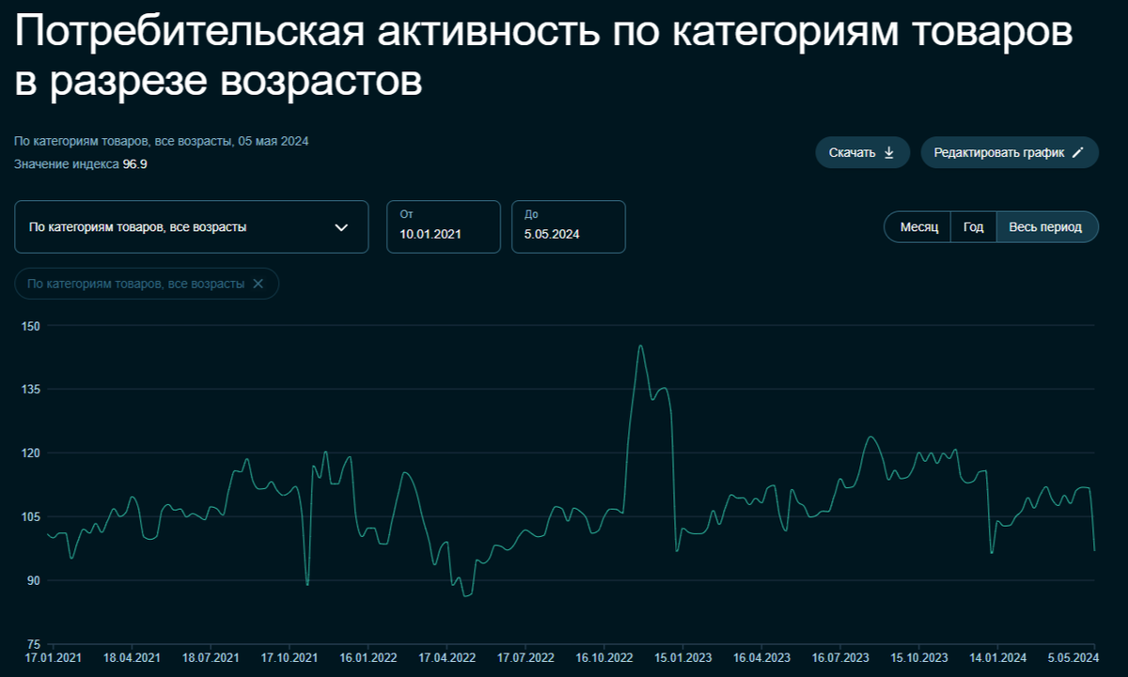This screenshot has width=1128, height=677.
Task: Click the 18.04.2021 axis date
Action: (132, 657)
